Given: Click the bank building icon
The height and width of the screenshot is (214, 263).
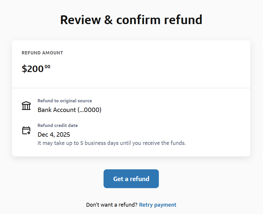Looking at the screenshot, I should (x=26, y=106).
